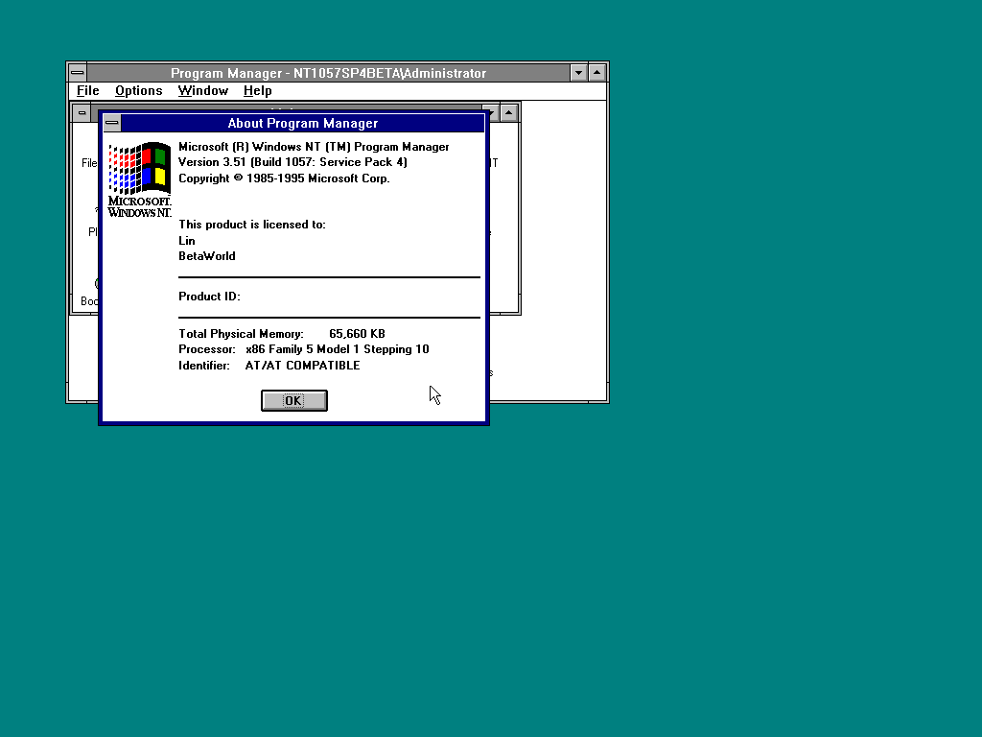Screen dimensions: 982x737
Task: Minimize the Program Manager window
Action: [x=578, y=73]
